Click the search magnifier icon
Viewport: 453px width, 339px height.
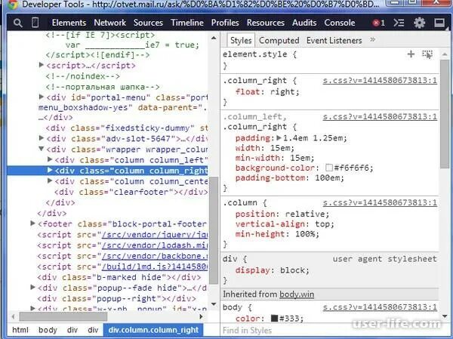pos(18,23)
